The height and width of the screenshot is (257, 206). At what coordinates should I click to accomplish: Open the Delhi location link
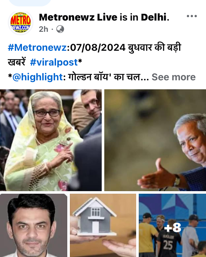(154, 17)
